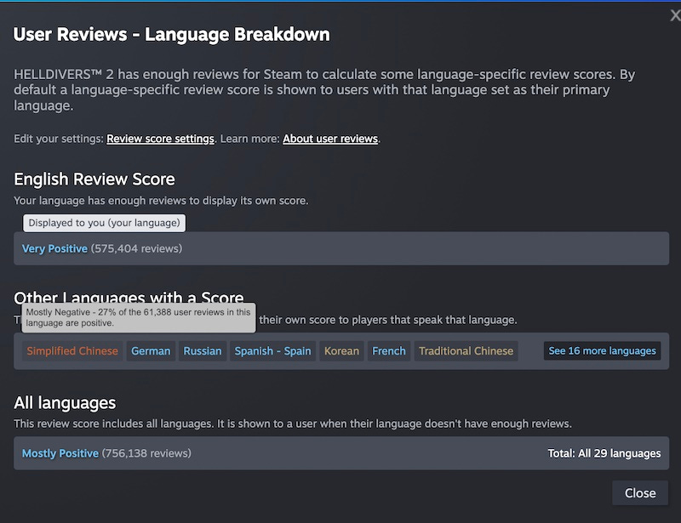Open the Review score settings link

point(160,139)
